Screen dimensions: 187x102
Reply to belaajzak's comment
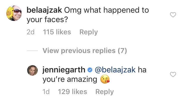89,32
